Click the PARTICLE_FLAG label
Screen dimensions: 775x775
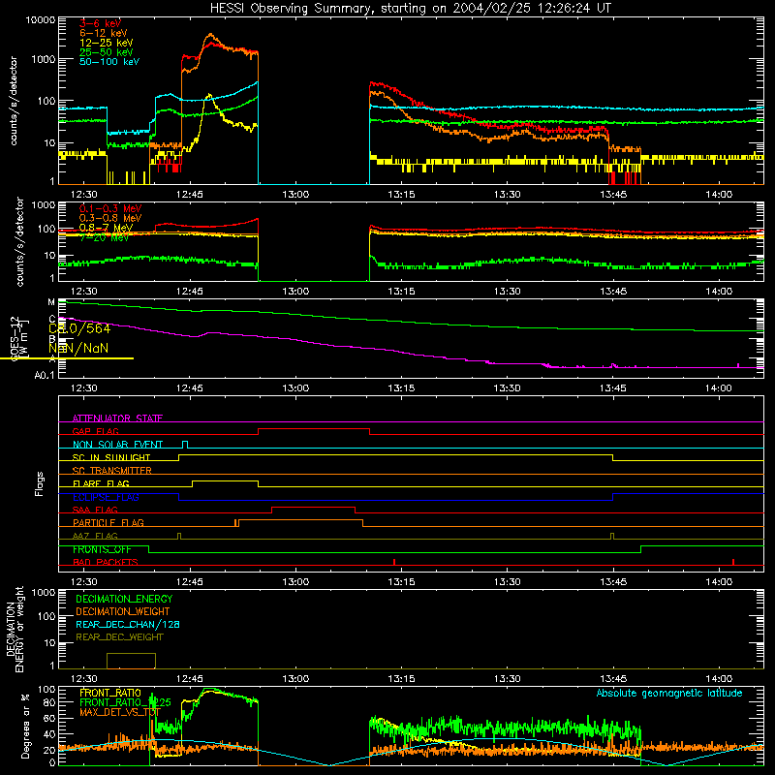[x=108, y=522]
